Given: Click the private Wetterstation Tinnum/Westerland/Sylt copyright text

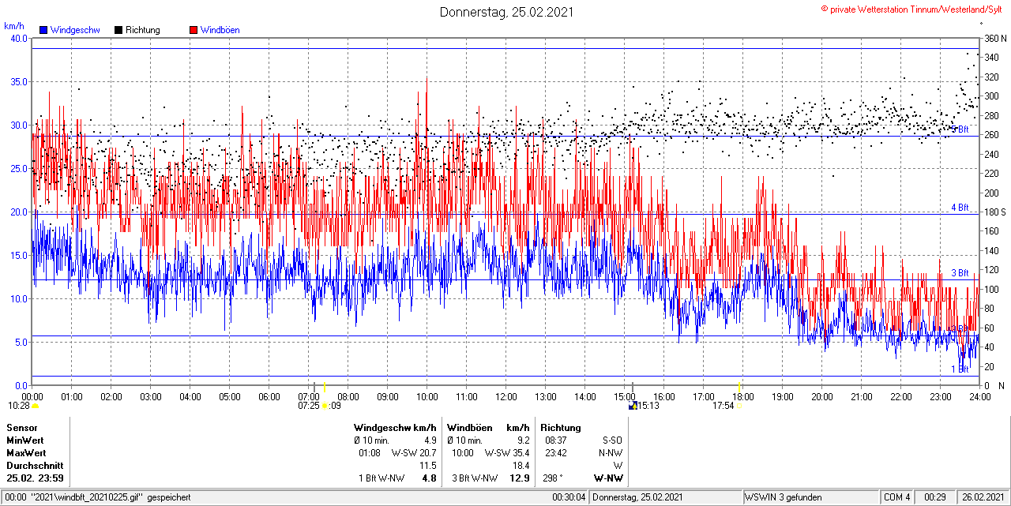Looking at the screenshot, I should pyautogui.click(x=912, y=9).
